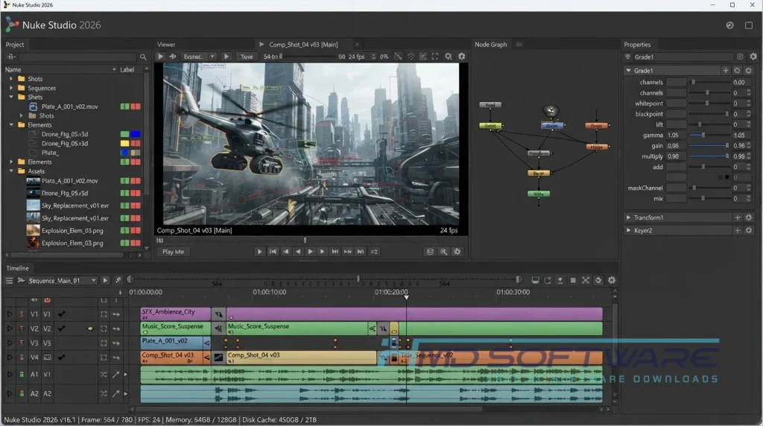This screenshot has width=763, height=426.
Task: Click timeline expand crossed-arrows icon
Action: pos(586,280)
